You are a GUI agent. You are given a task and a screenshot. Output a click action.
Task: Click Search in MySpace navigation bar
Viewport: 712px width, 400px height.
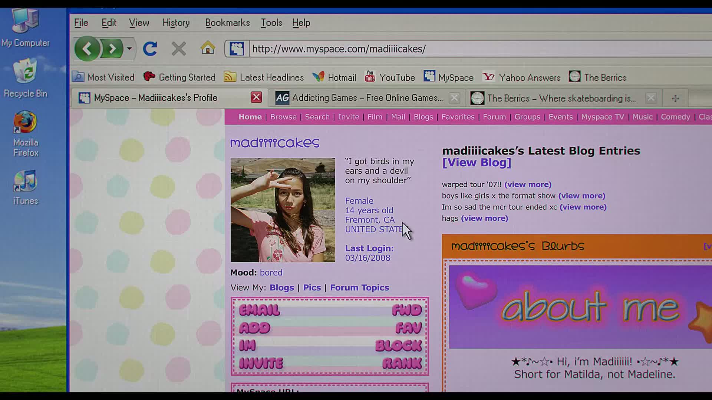[x=317, y=117]
